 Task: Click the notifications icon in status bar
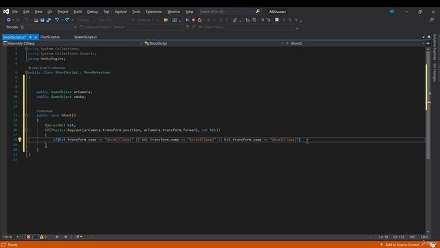433,245
